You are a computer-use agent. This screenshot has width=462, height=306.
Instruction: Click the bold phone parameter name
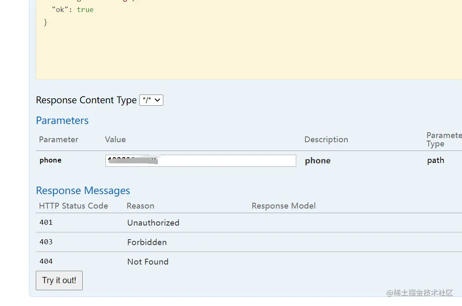(50, 160)
